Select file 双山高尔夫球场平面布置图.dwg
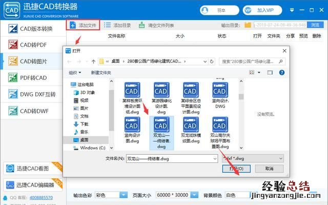Image resolution: width=328 pixels, height=205 pixels. 220,133
